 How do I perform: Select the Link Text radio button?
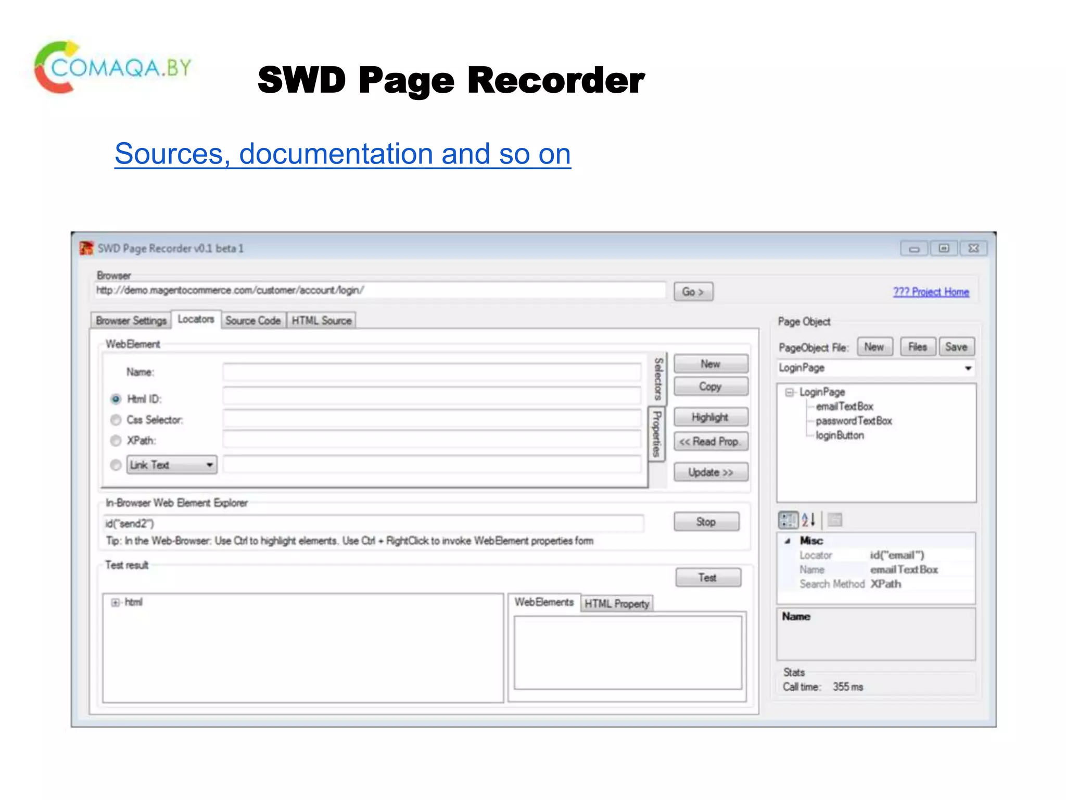116,465
